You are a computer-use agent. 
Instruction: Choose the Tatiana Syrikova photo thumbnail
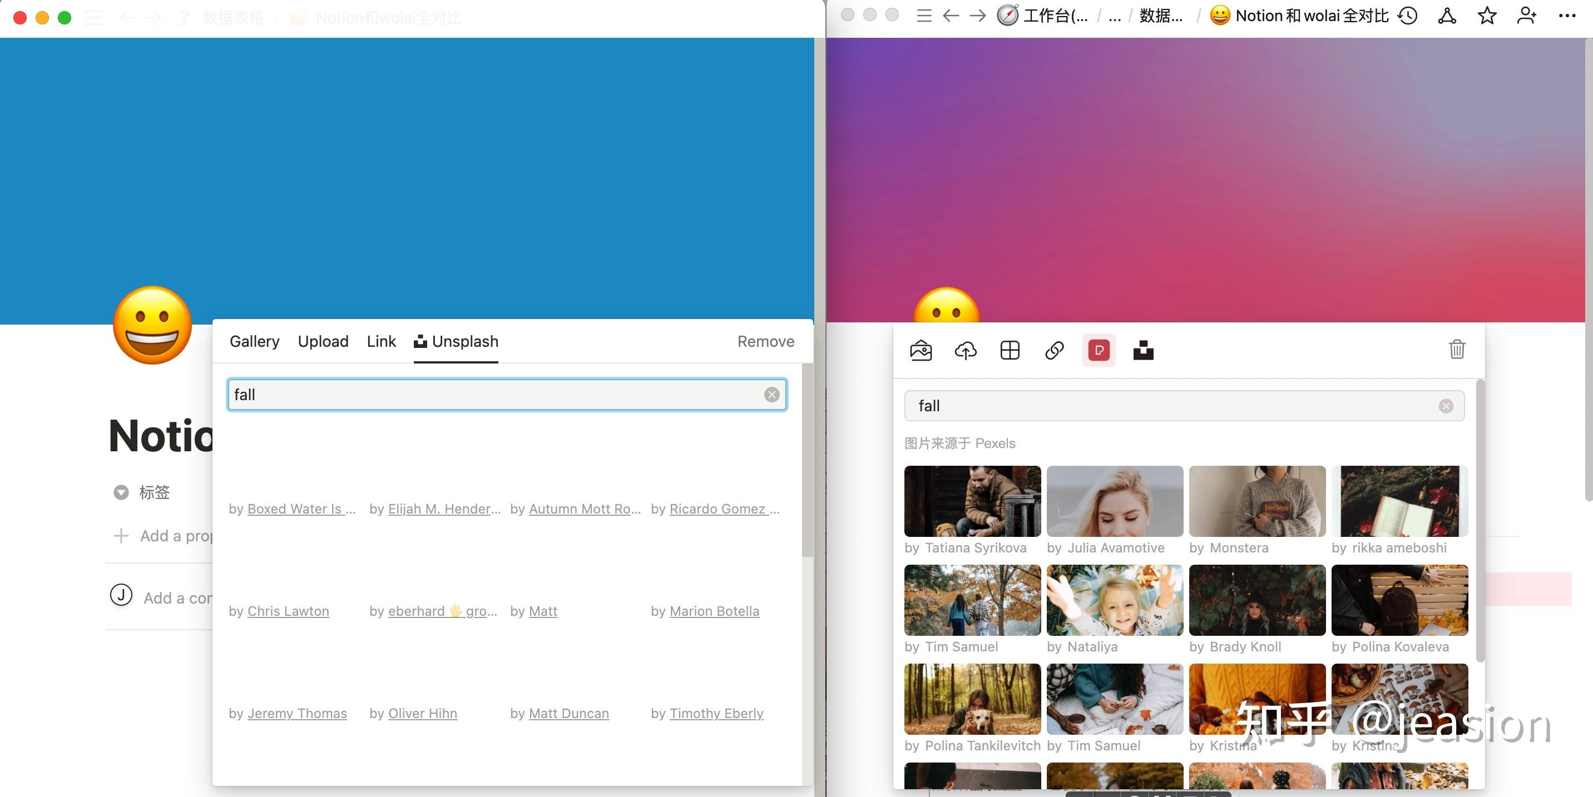point(972,501)
